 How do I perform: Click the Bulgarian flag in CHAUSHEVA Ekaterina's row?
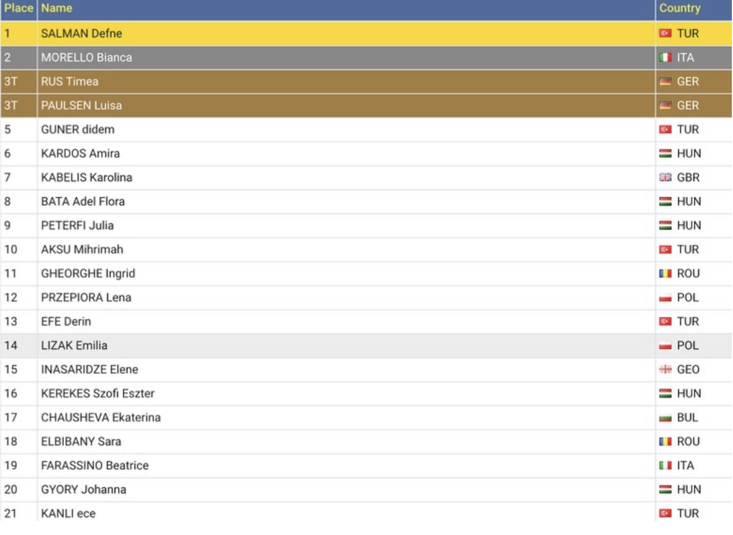click(x=666, y=418)
